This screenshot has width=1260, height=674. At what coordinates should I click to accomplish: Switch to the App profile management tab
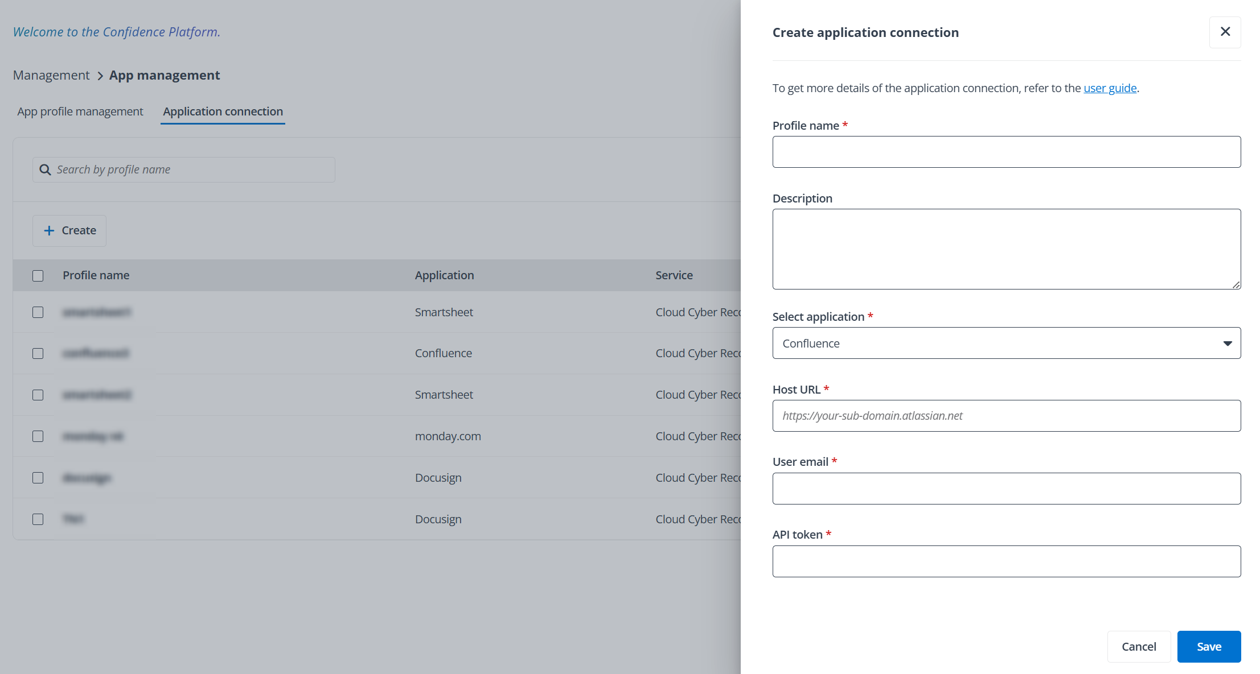pos(79,111)
